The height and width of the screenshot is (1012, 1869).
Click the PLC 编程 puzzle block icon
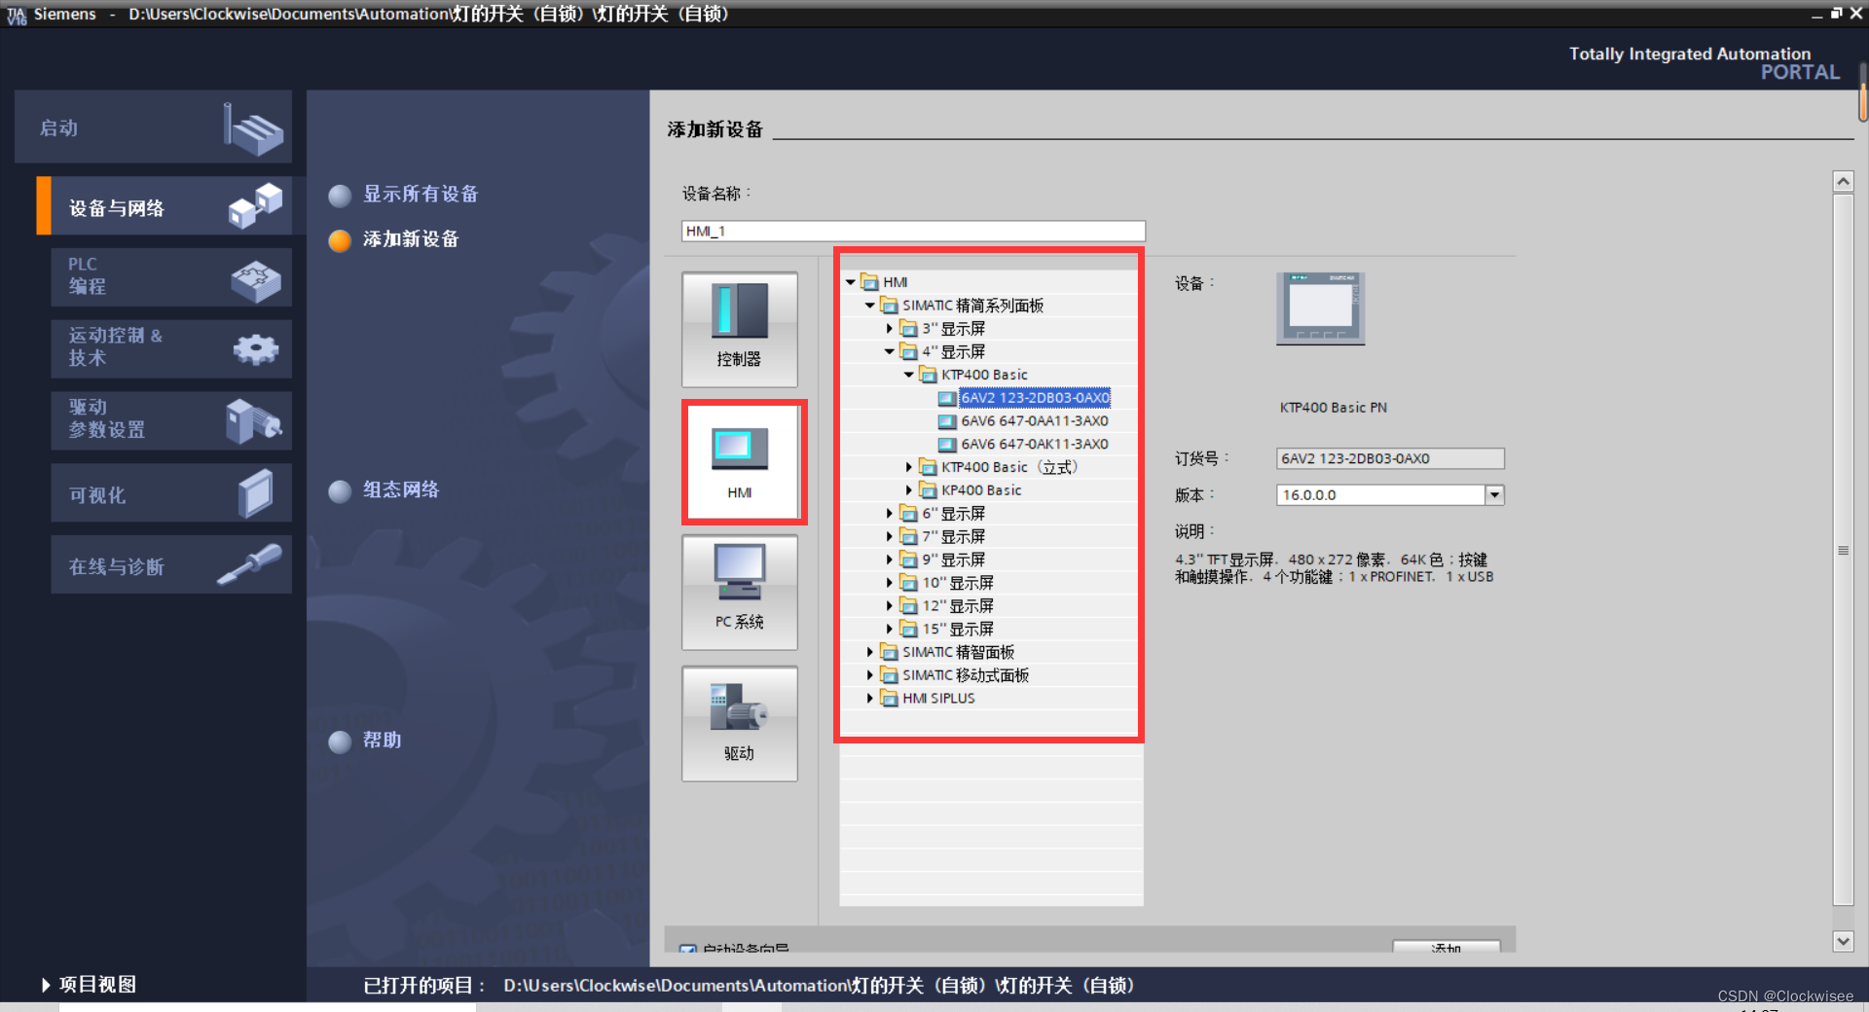pyautogui.click(x=256, y=280)
